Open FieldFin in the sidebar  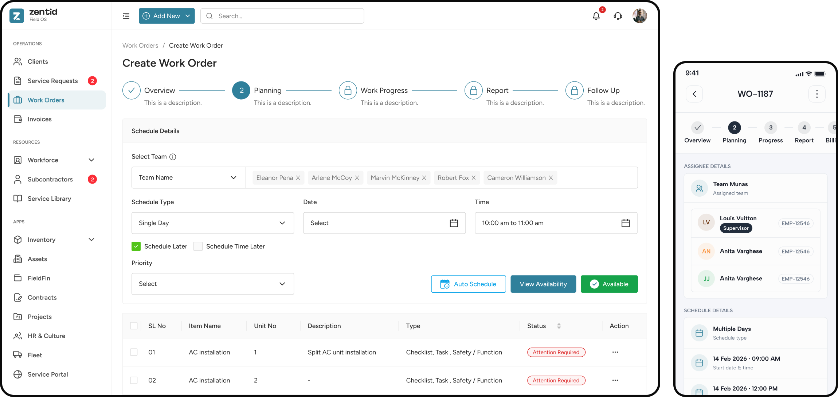click(56, 278)
